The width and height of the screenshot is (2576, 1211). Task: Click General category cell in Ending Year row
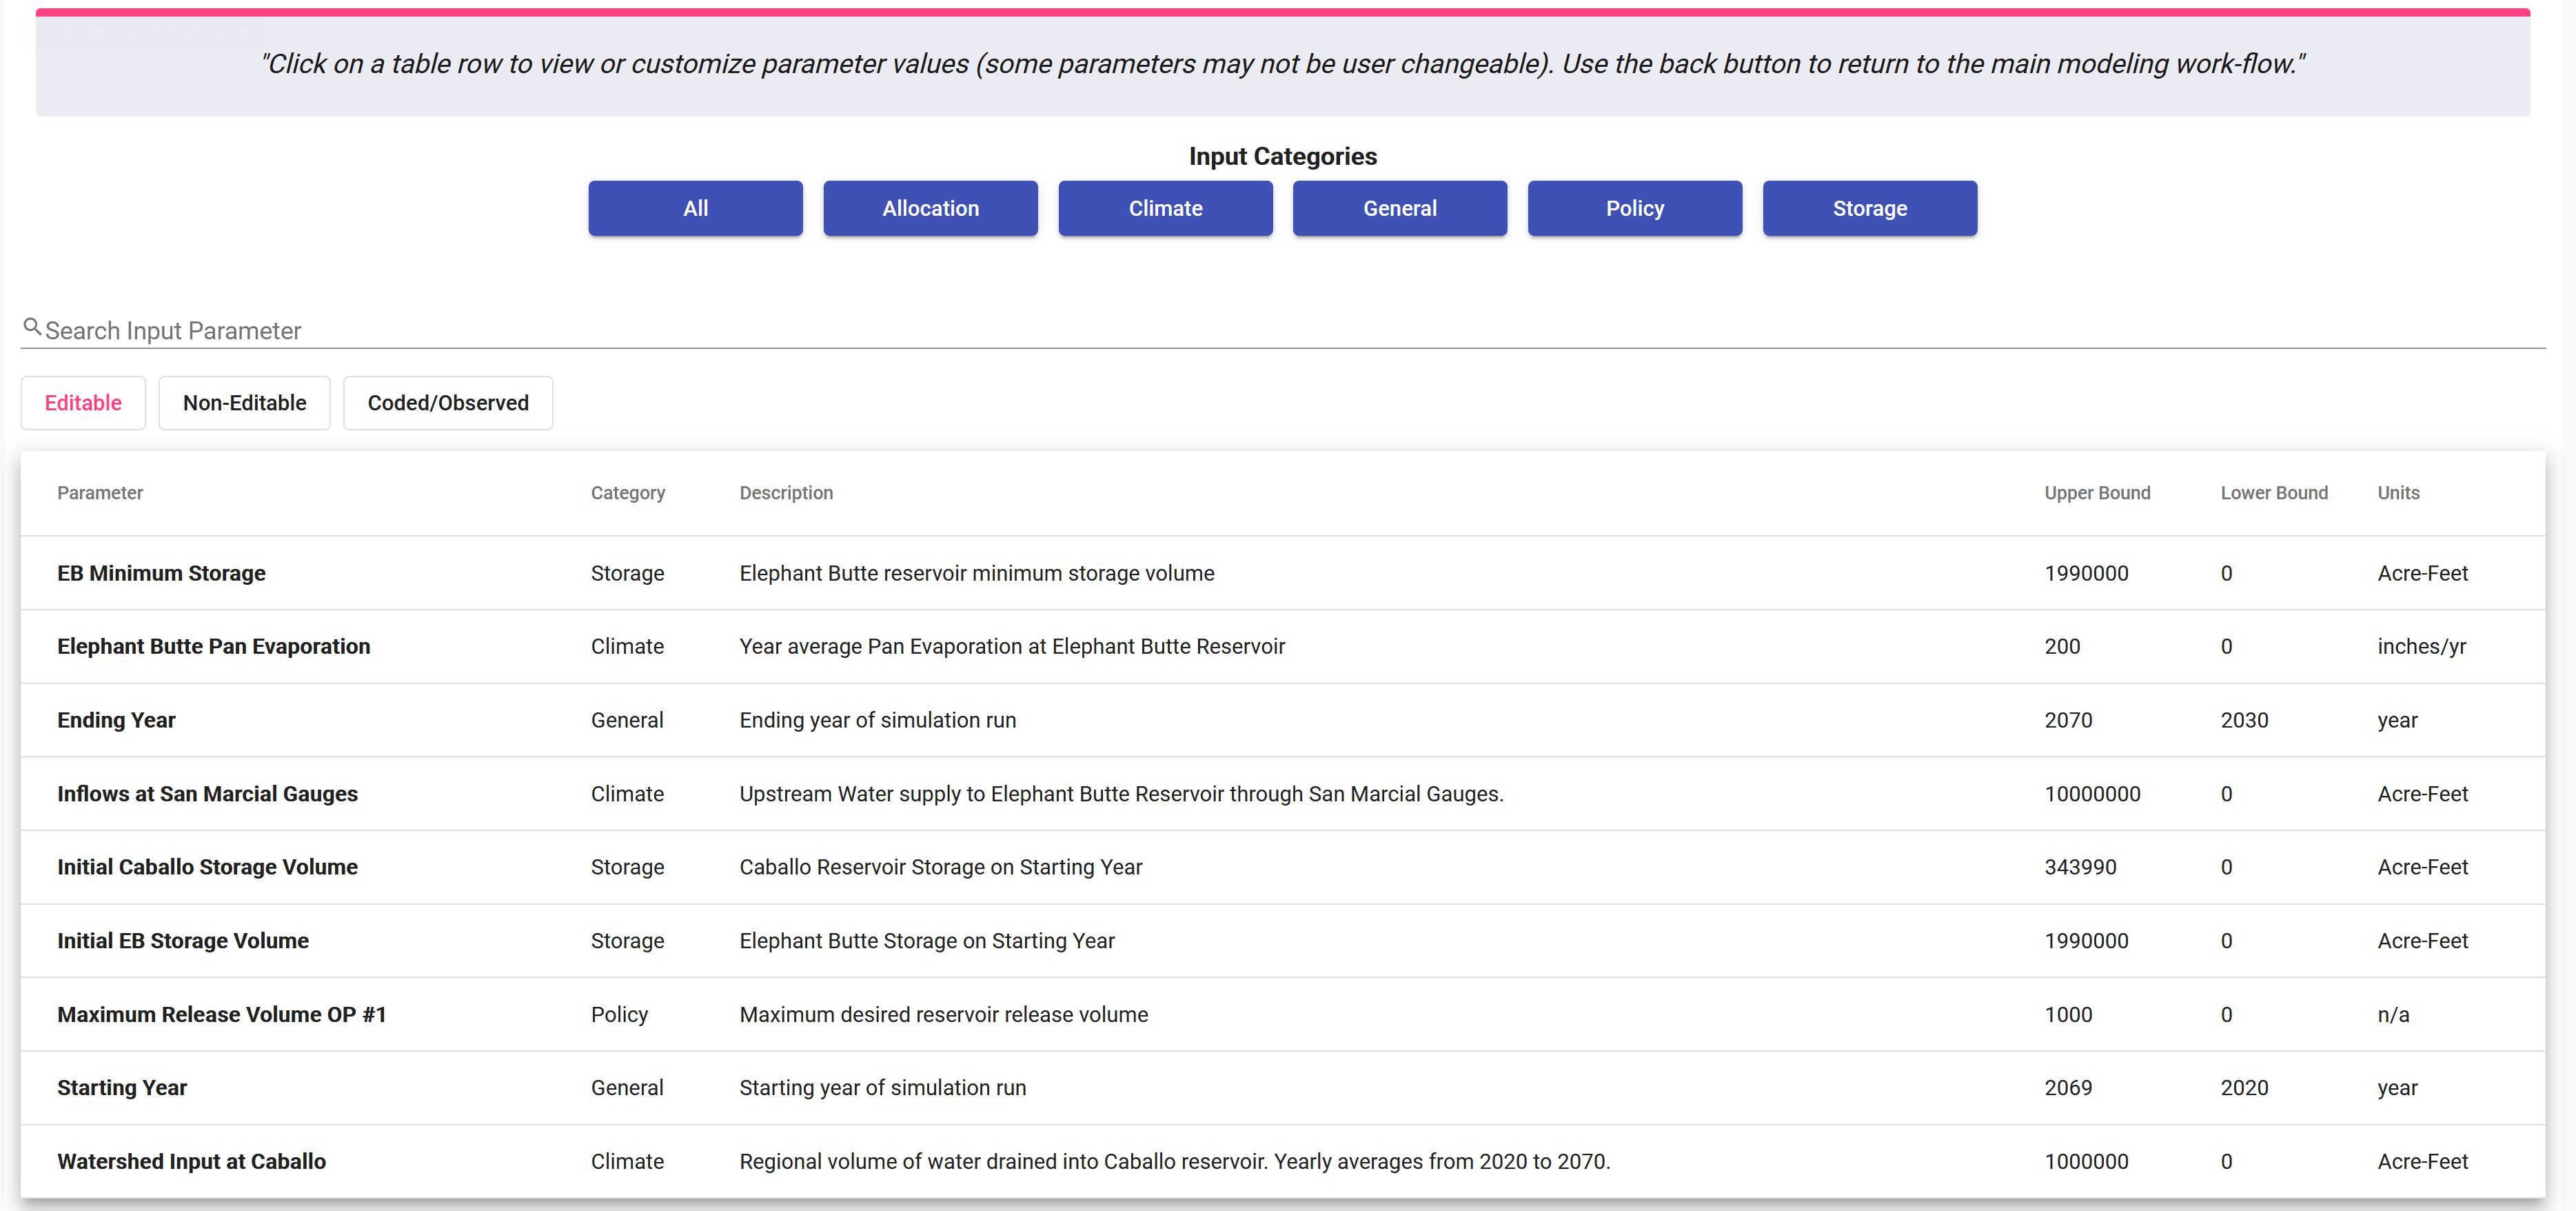(627, 721)
